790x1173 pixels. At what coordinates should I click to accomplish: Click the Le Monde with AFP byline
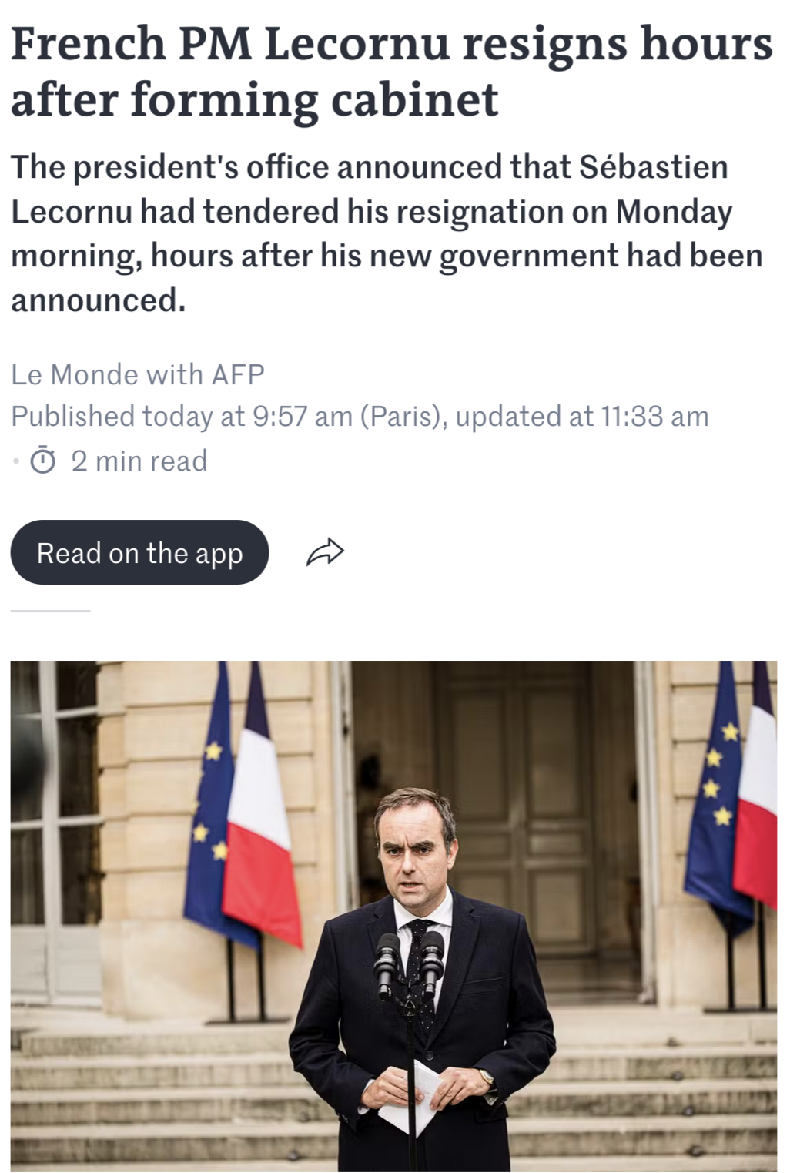138,374
